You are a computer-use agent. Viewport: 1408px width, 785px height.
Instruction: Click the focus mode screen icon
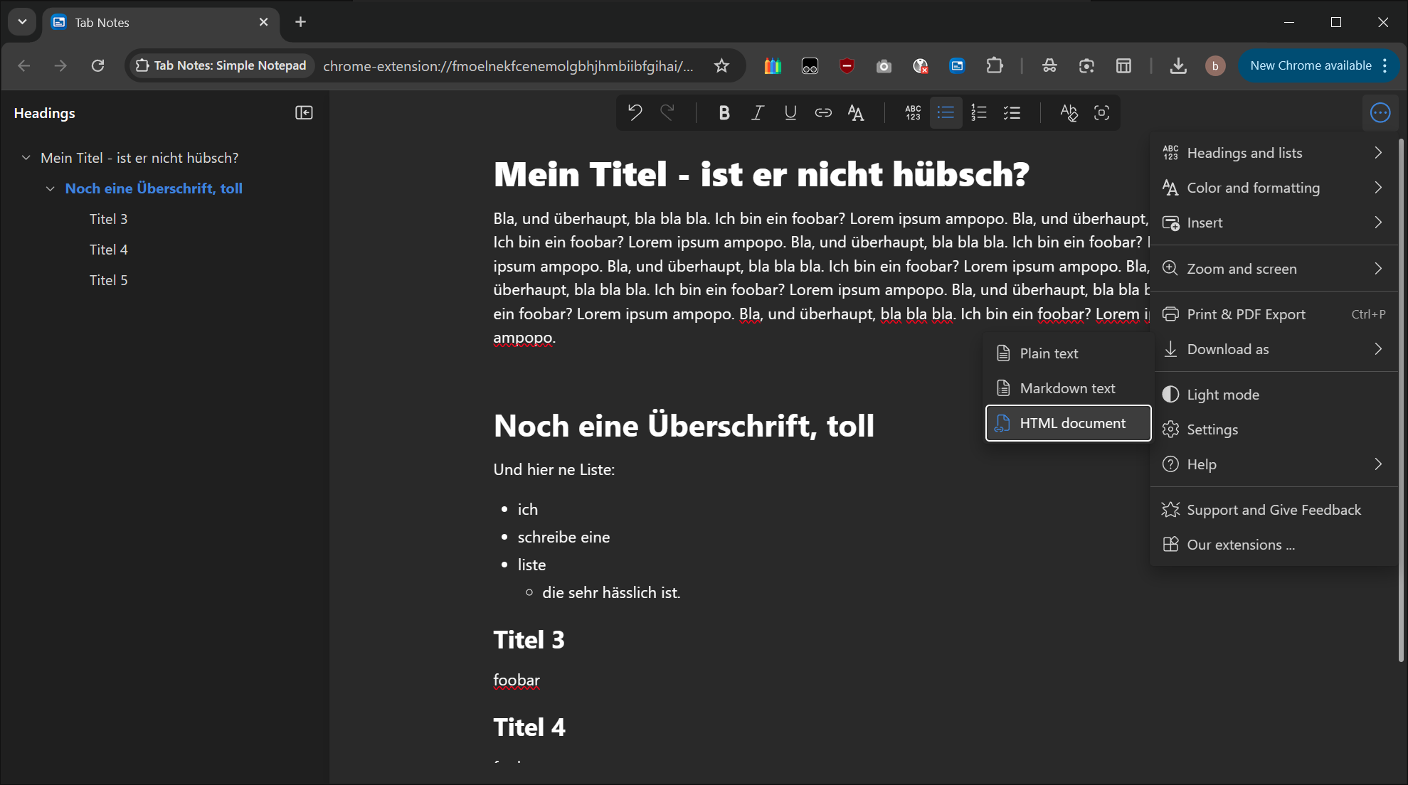(x=1101, y=112)
